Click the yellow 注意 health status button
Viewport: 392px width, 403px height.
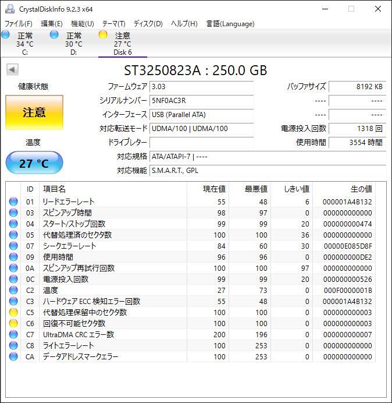point(34,112)
